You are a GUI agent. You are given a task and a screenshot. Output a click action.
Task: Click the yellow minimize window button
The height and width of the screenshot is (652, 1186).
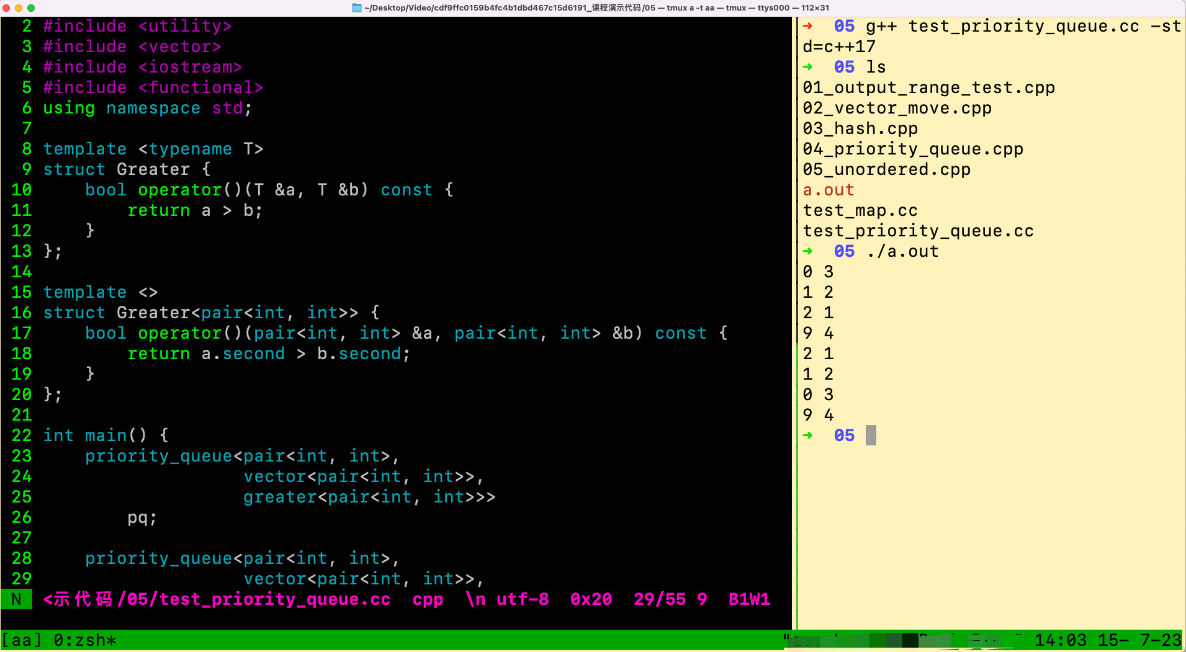(19, 8)
